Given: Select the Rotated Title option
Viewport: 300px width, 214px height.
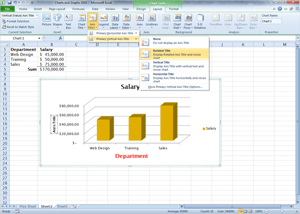Looking at the screenshot, I should pyautogui.click(x=174, y=54).
